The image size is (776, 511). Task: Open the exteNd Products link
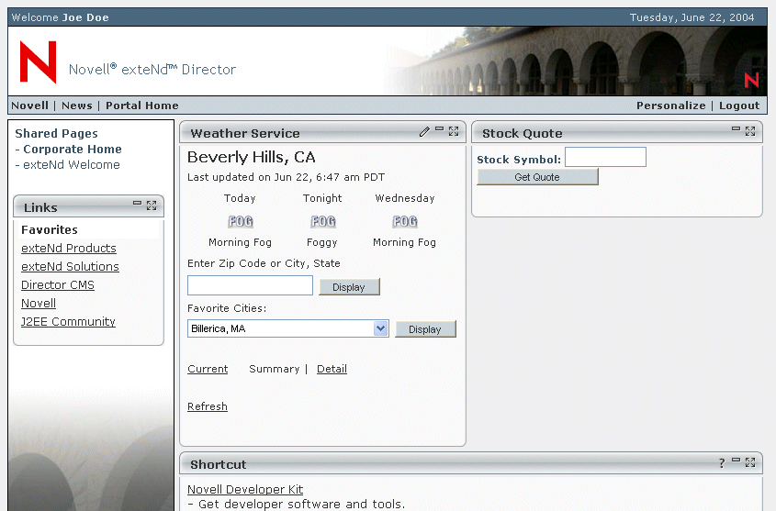pyautogui.click(x=69, y=248)
